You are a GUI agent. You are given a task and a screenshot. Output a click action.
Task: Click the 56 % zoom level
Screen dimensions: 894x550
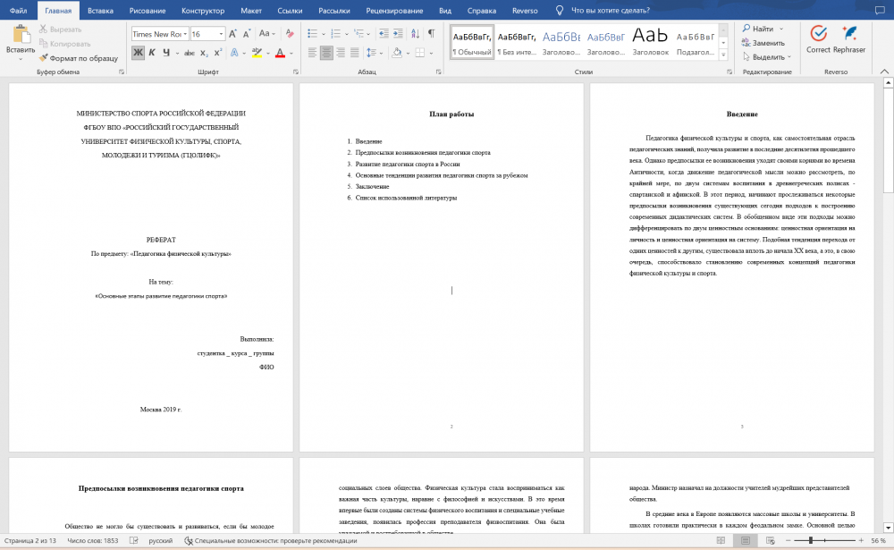(878, 540)
